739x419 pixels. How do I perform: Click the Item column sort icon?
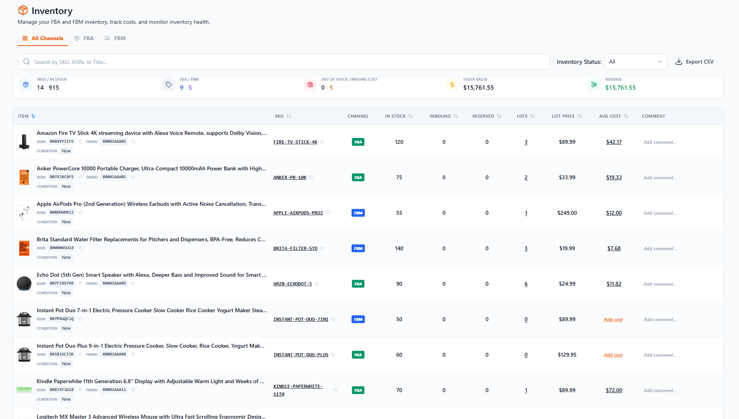point(34,116)
